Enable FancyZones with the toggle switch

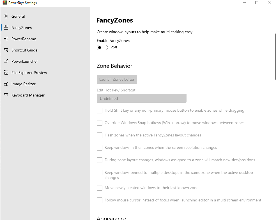point(102,48)
